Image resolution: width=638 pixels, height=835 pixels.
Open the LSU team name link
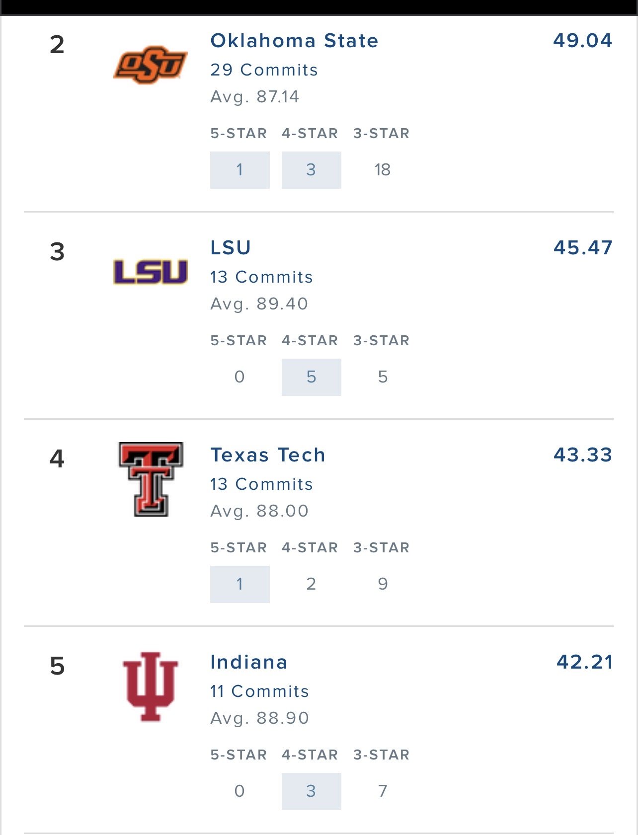231,248
